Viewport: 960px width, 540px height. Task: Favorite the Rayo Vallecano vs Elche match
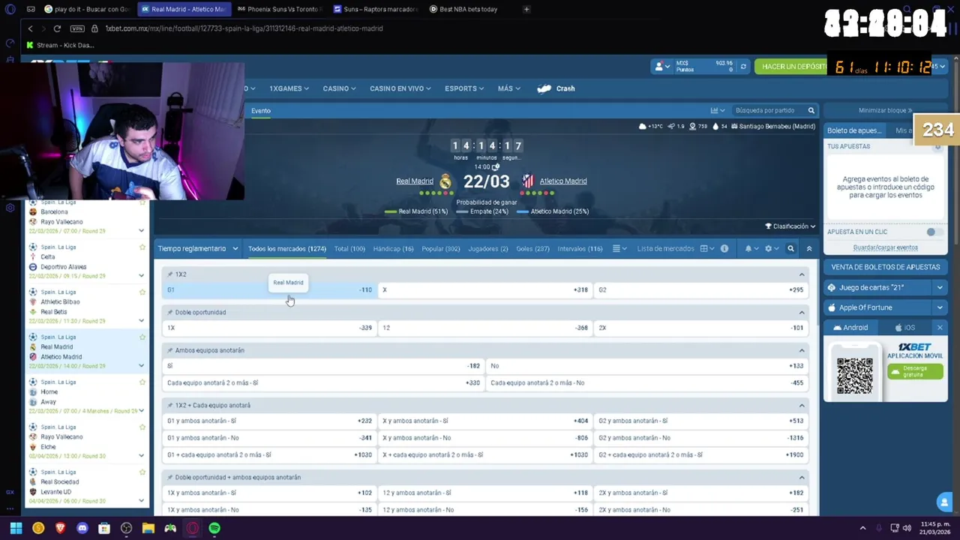142,427
